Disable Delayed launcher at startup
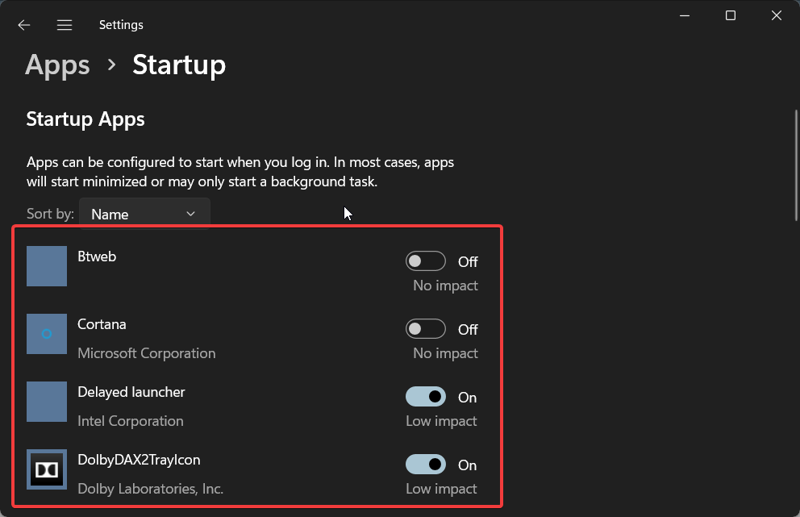800x517 pixels. (426, 397)
